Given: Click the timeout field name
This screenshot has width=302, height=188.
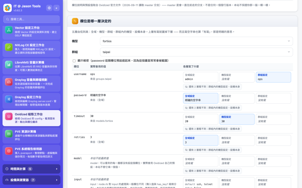Looking at the screenshot, I should click(x=79, y=116).
